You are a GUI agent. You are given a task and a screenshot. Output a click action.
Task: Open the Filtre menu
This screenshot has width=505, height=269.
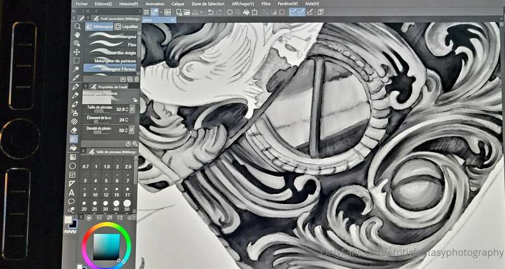coord(266,4)
